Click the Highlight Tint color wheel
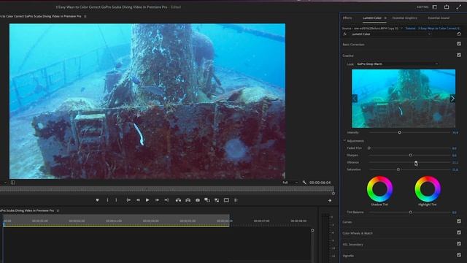467x263 pixels. click(x=428, y=188)
